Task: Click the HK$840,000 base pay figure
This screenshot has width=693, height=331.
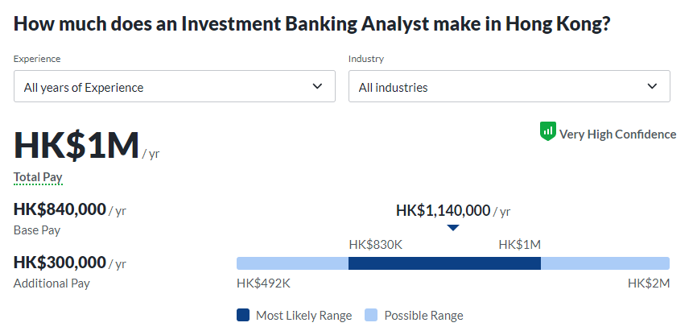Action: (60, 209)
